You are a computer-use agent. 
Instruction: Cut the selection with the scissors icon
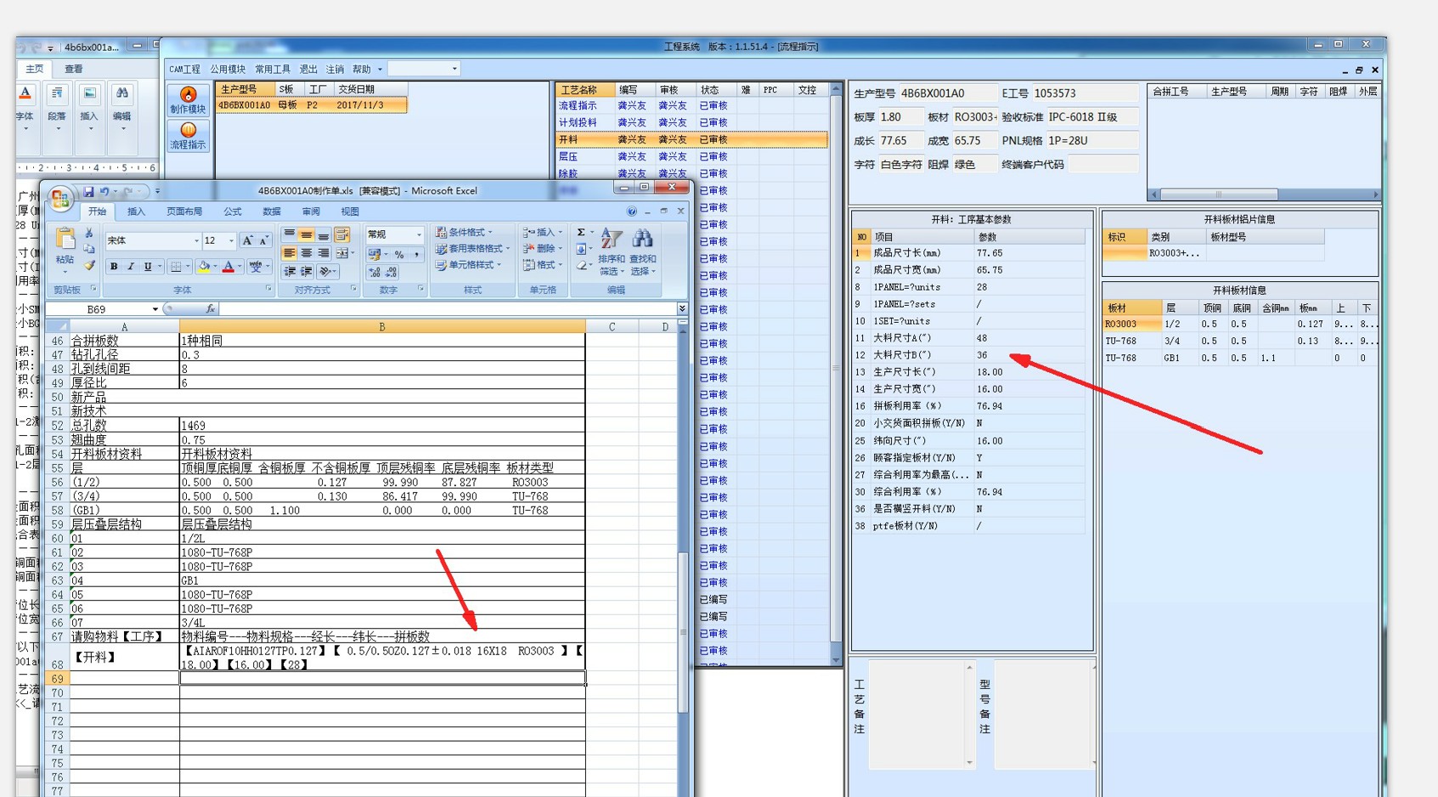[88, 233]
